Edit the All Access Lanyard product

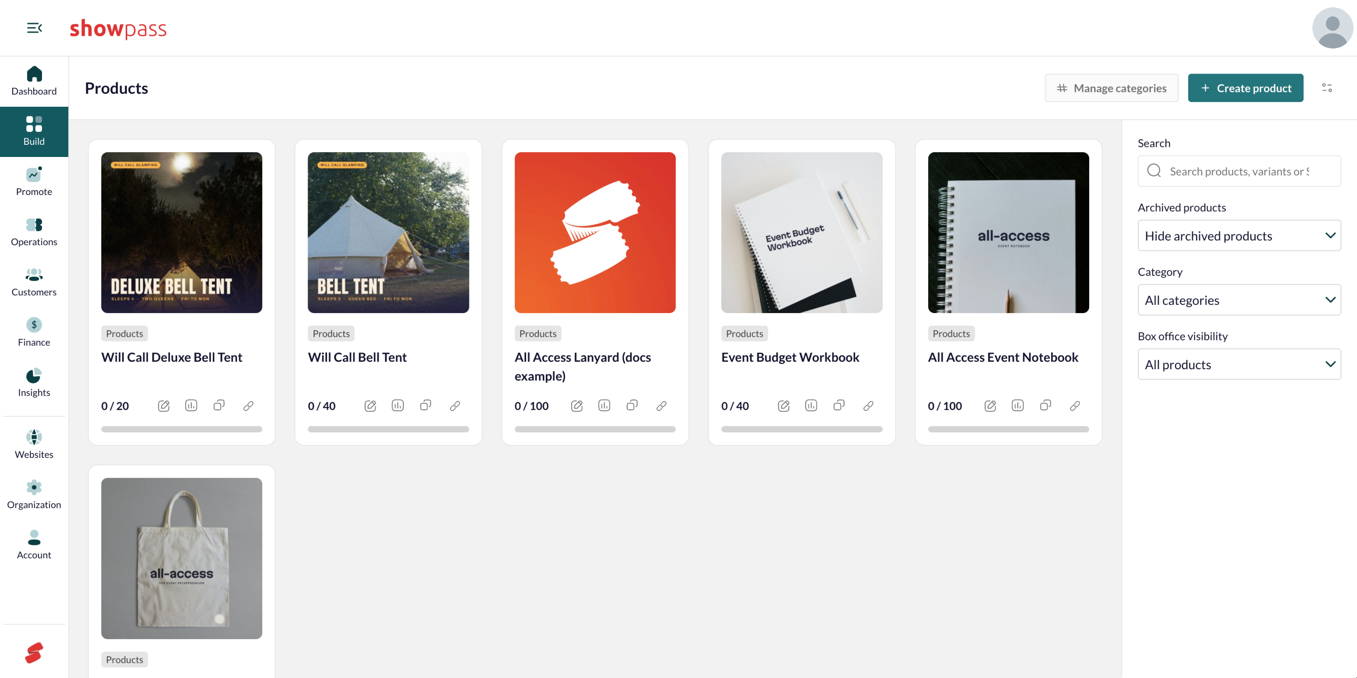[x=577, y=406]
